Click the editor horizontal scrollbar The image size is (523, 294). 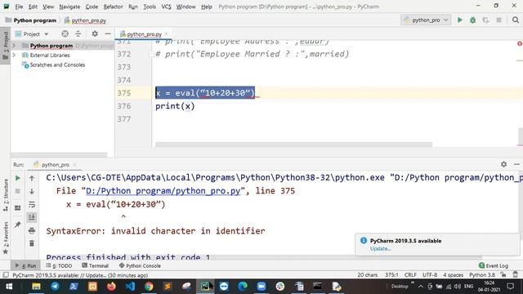pos(293,145)
